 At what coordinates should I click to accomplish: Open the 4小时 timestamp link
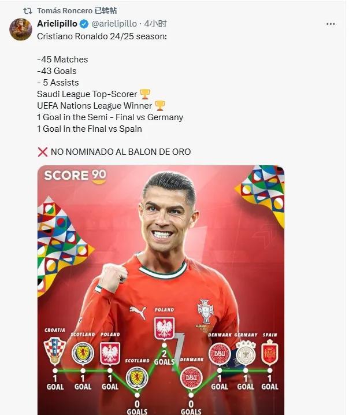point(155,24)
